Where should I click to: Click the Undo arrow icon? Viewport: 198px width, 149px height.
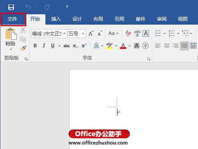click(28, 7)
